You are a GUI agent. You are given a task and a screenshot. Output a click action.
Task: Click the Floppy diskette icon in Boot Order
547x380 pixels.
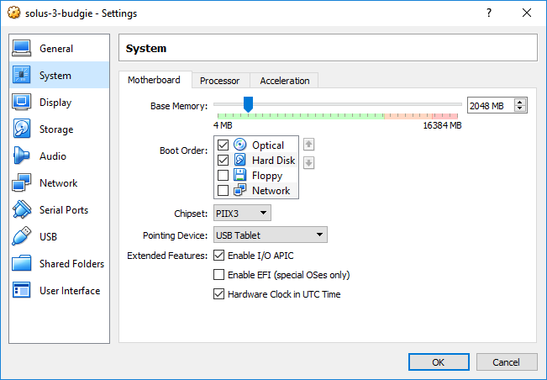tap(240, 175)
